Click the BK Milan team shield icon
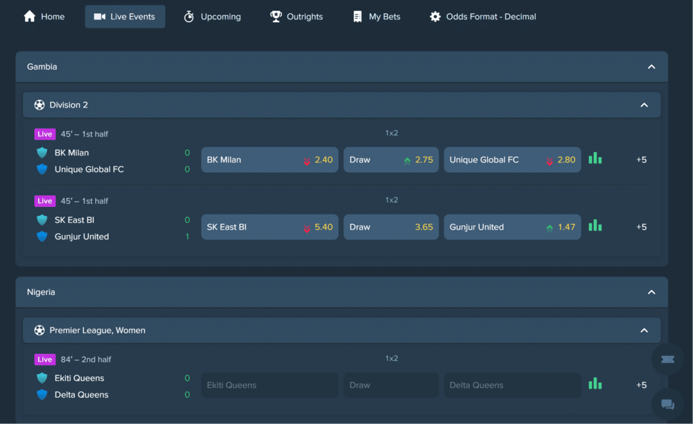 point(42,153)
